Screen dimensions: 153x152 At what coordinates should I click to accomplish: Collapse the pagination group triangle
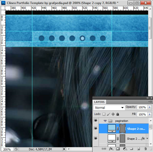click(105, 121)
